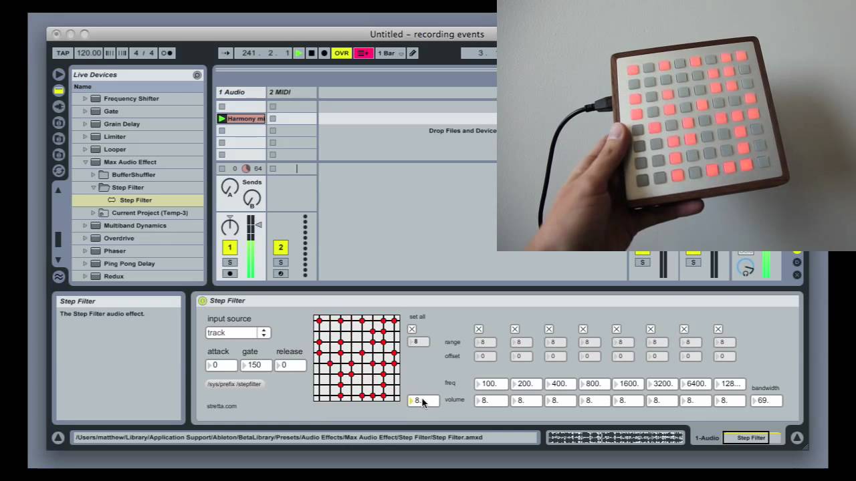Viewport: 856px width, 481px height.
Task: Click the tempo field showing 120.00
Action: (88, 53)
